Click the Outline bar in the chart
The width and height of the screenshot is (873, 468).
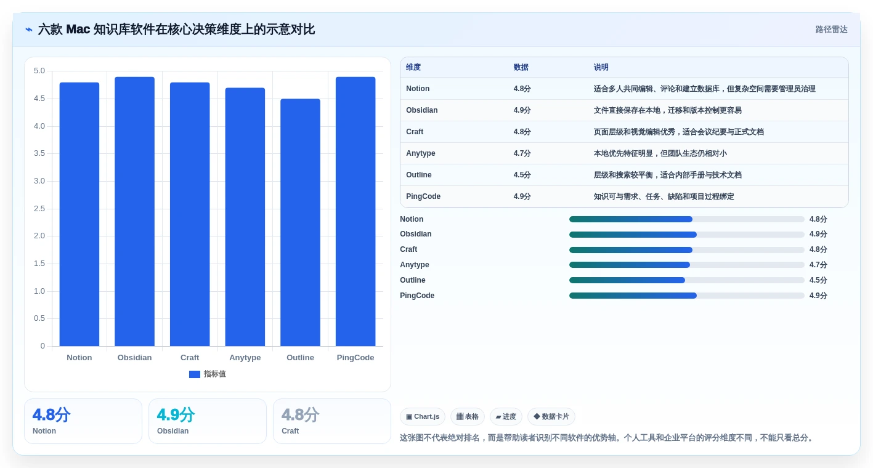pos(300,222)
